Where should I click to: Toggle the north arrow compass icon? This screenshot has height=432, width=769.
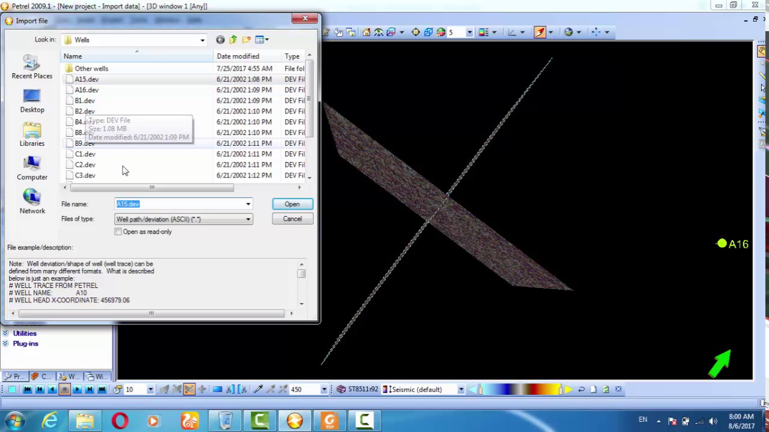point(540,32)
